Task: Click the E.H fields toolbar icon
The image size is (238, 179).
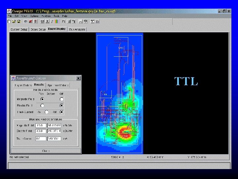Action: coord(42,22)
